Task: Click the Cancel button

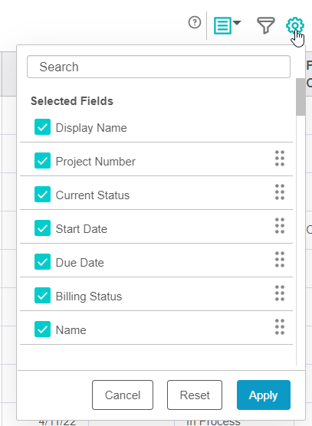Action: [x=123, y=395]
